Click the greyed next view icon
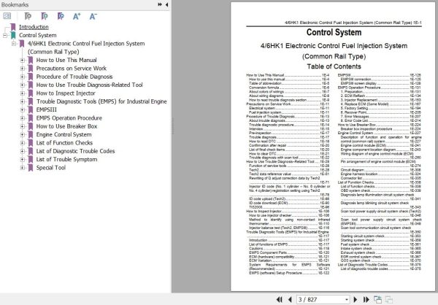This screenshot has height=305, width=438. (389, 299)
